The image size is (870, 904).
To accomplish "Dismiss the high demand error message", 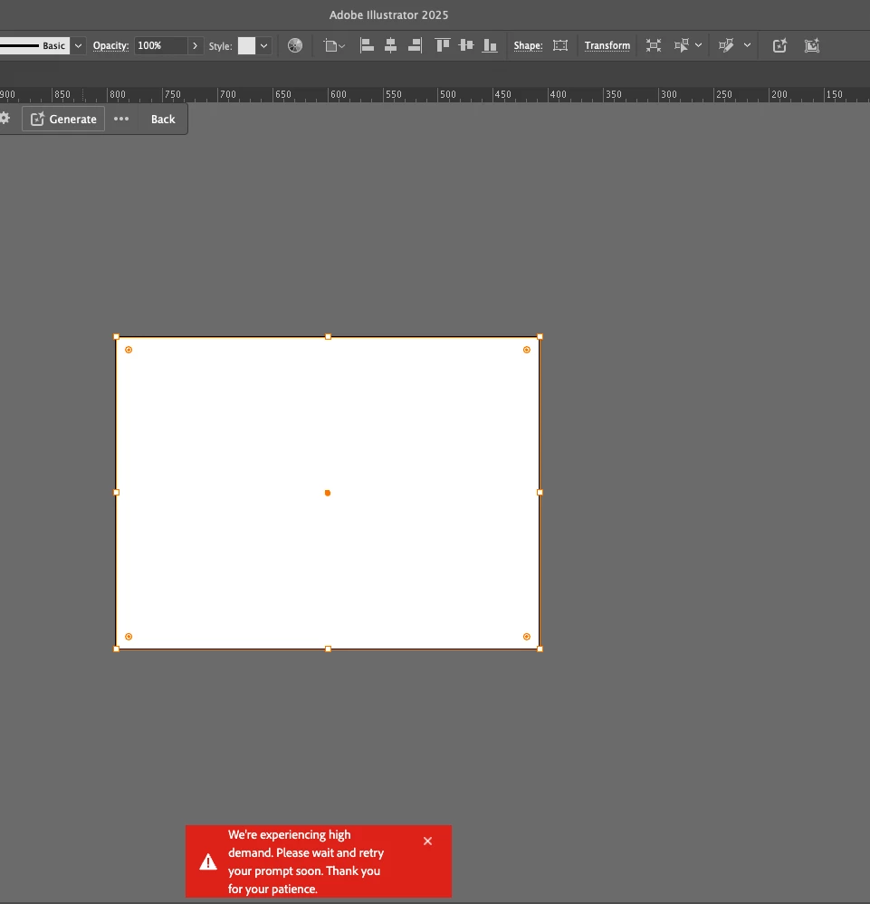I will pos(427,841).
